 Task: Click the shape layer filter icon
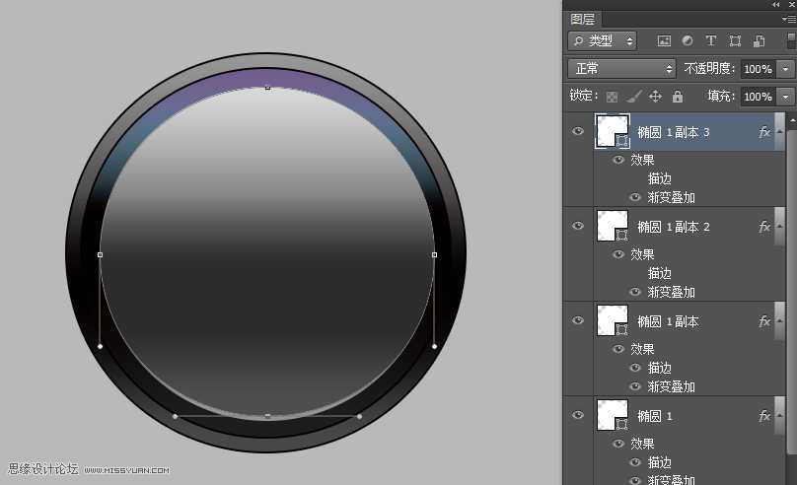point(735,41)
